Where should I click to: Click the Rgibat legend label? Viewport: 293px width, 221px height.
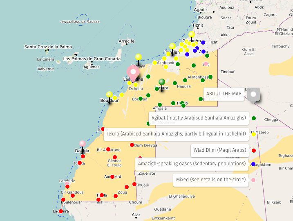point(199,118)
